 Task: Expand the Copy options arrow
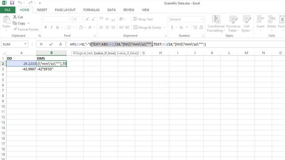(x=28, y=23)
